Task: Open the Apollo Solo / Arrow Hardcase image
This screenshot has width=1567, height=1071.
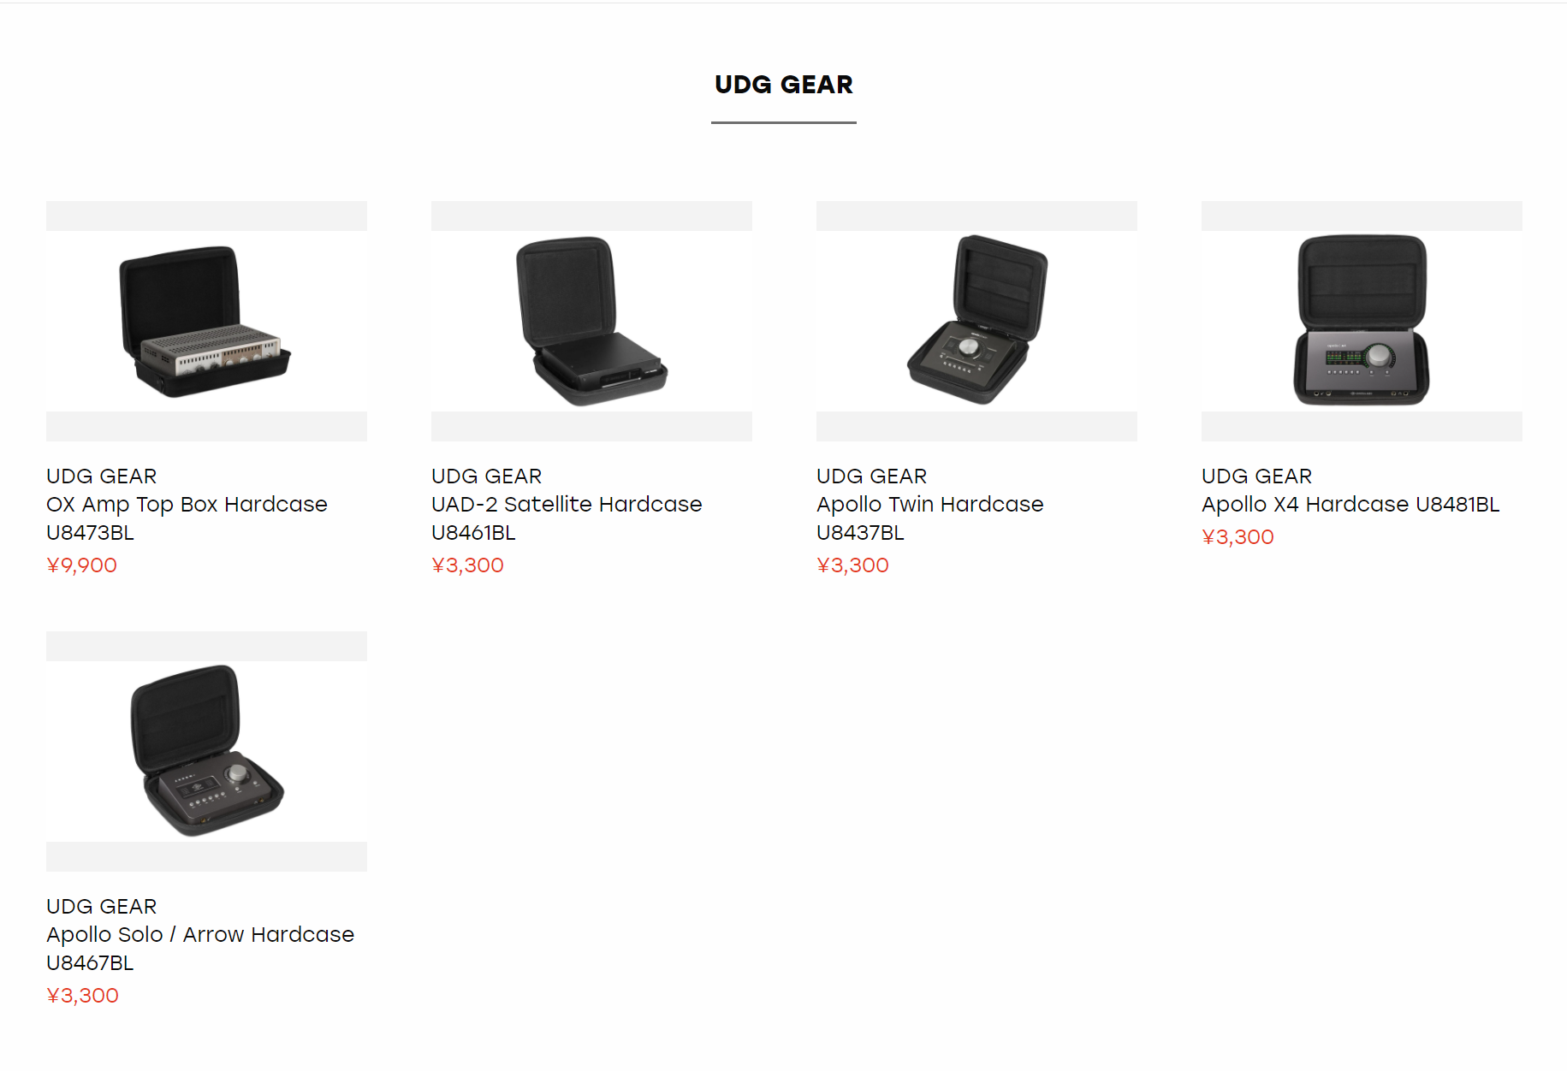Action: click(x=206, y=751)
